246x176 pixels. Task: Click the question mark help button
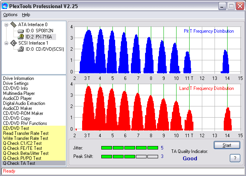pos(235,158)
